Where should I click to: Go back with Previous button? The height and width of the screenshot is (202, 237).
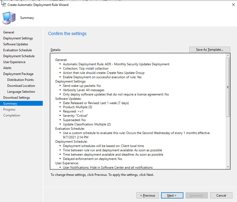147,196
